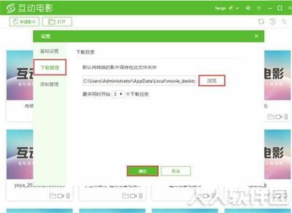Screen dimensions: 292x213
Task: Open the 录制管理 tab
Action: [x=49, y=84]
